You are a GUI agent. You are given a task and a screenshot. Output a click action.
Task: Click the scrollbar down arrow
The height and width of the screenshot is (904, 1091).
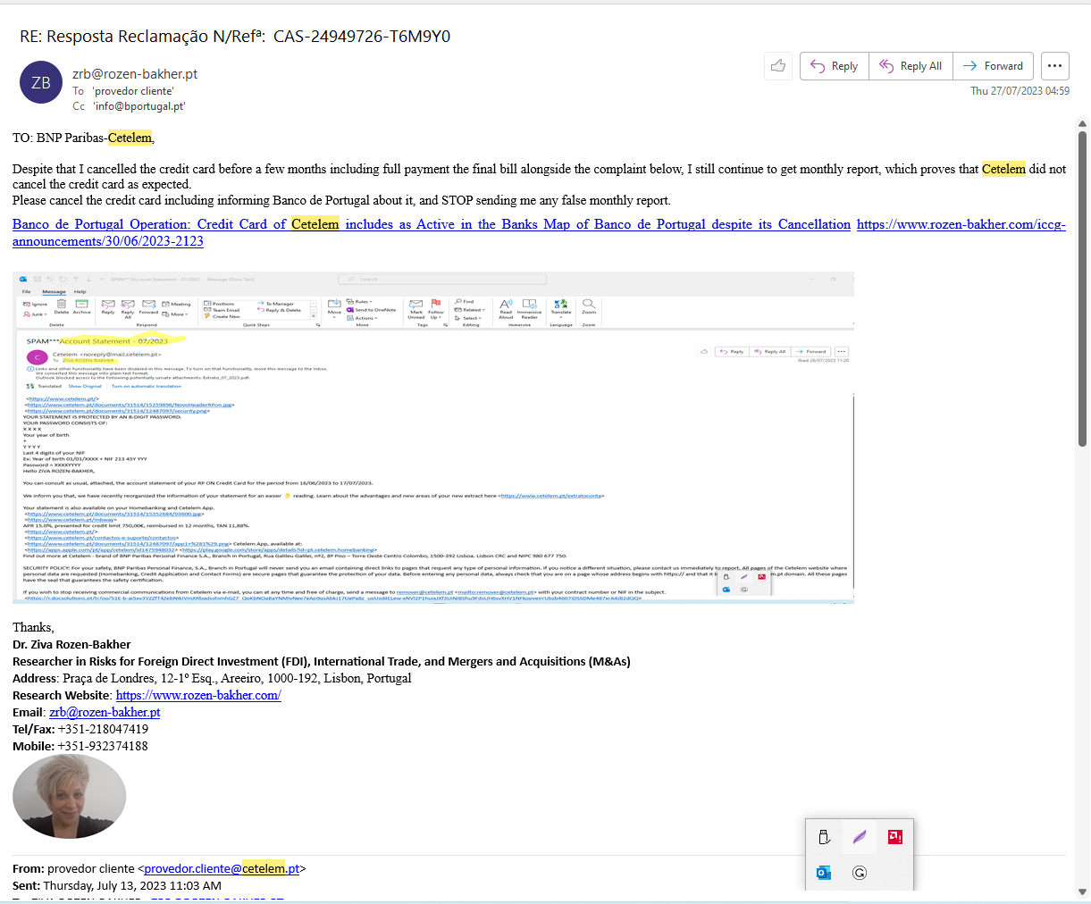1082,892
